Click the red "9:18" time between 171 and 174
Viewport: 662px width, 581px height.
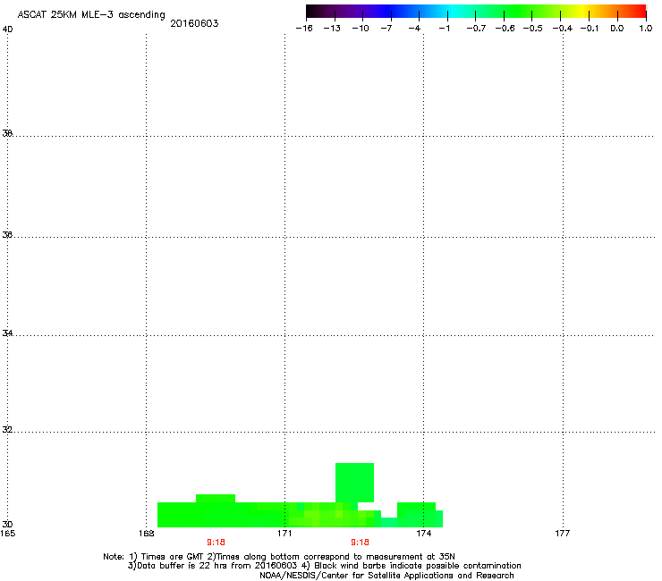(x=361, y=543)
